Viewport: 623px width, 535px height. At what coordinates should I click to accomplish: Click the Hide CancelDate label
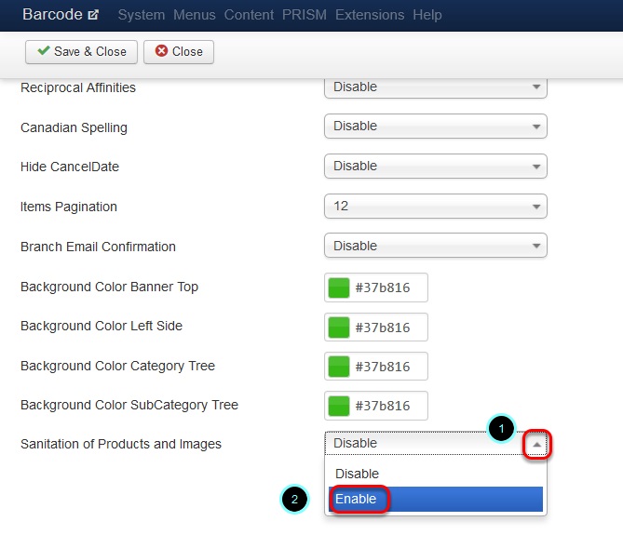click(x=70, y=167)
